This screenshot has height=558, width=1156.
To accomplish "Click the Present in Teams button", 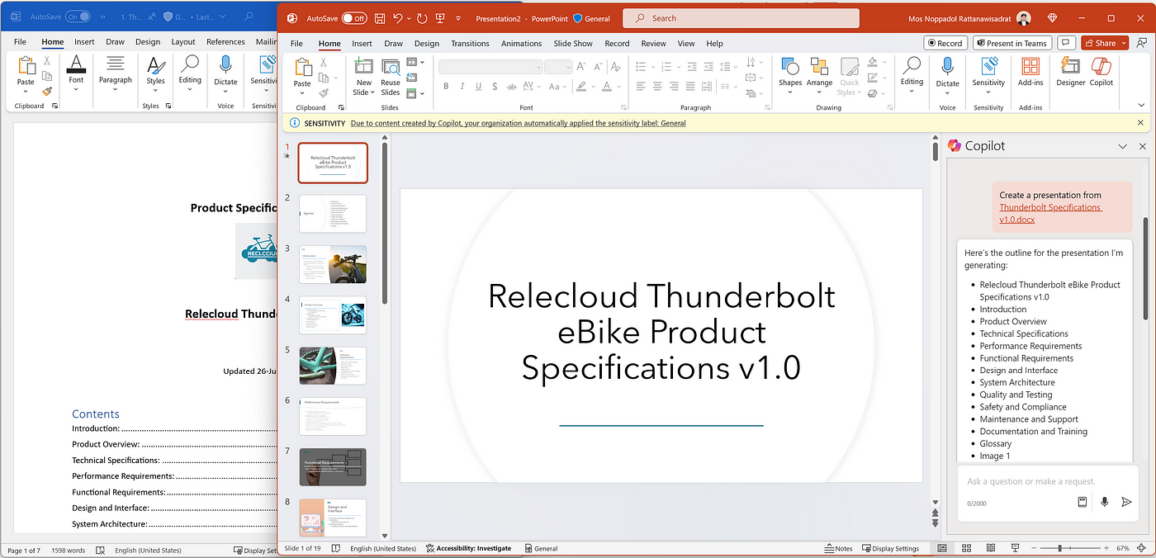I will (x=1011, y=43).
